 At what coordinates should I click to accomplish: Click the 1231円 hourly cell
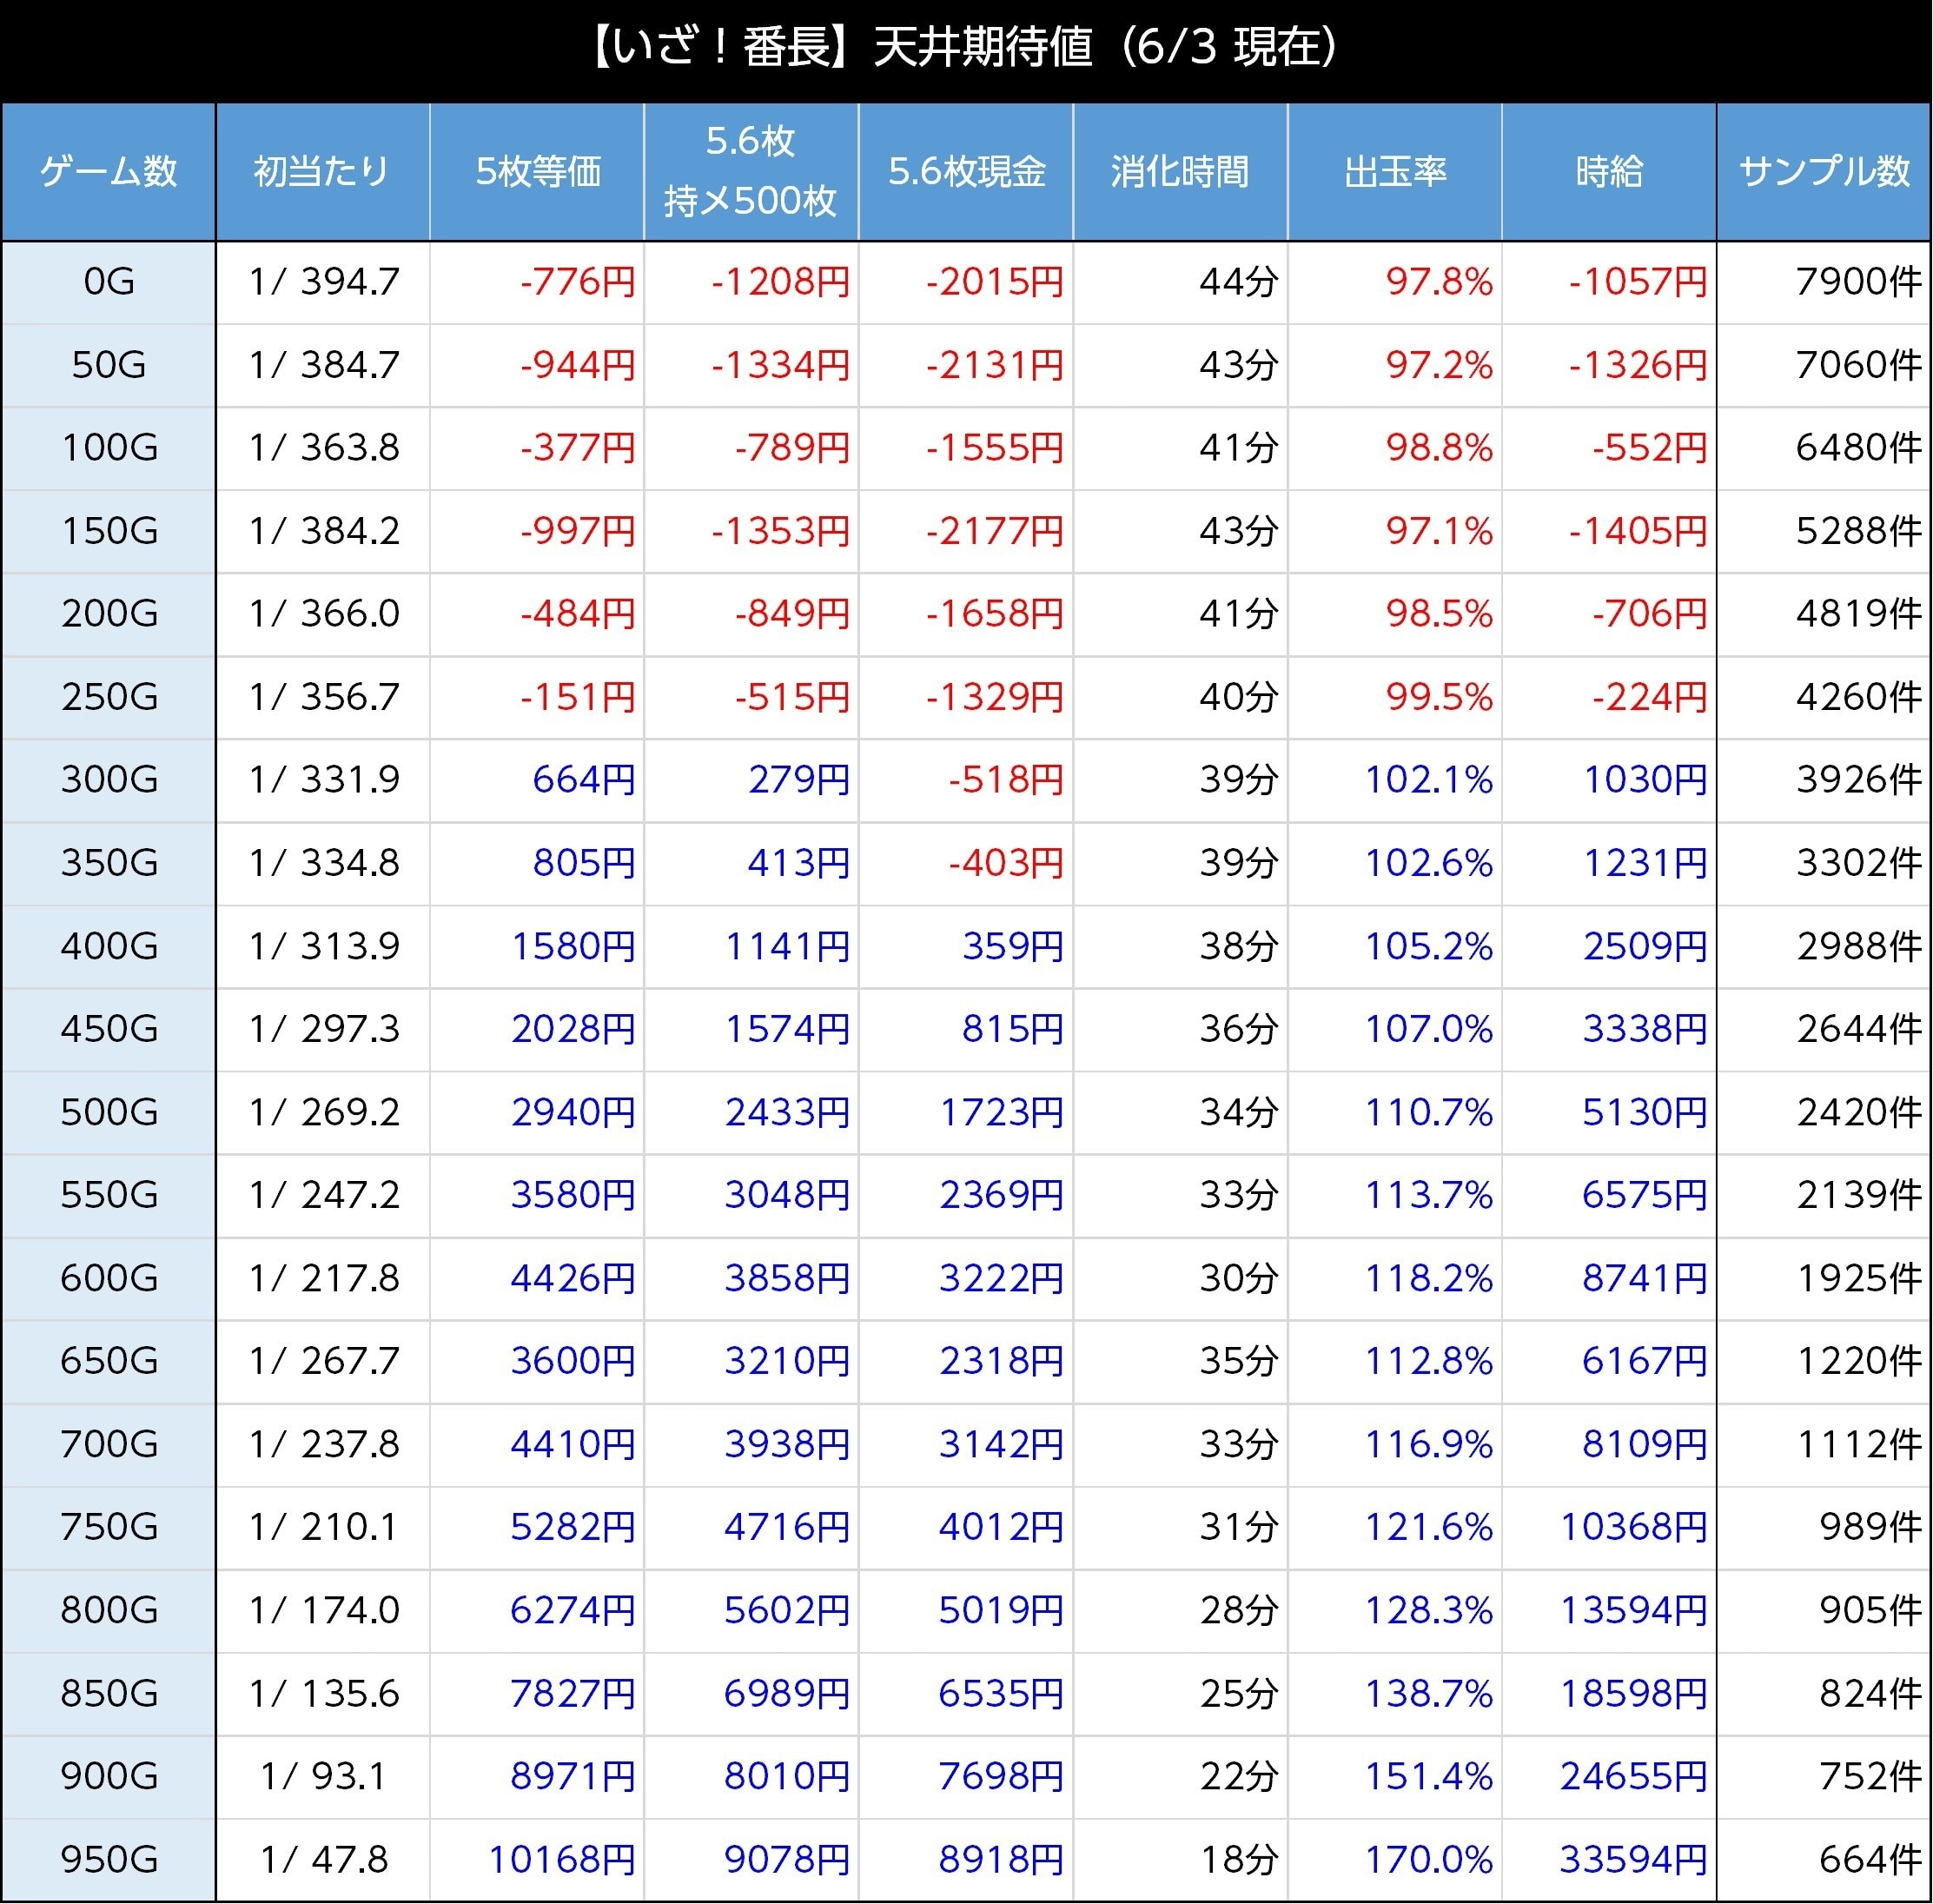point(1609,863)
